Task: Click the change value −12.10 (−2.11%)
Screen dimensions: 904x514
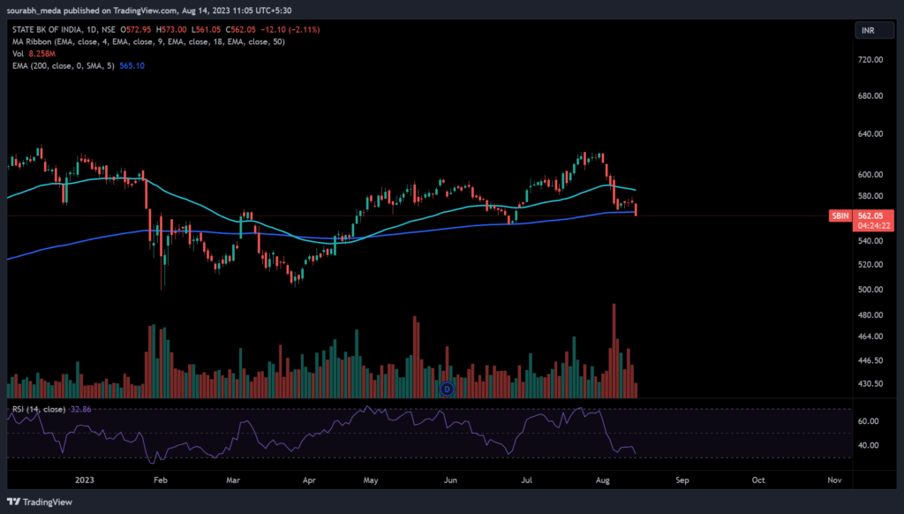Action: coord(290,29)
